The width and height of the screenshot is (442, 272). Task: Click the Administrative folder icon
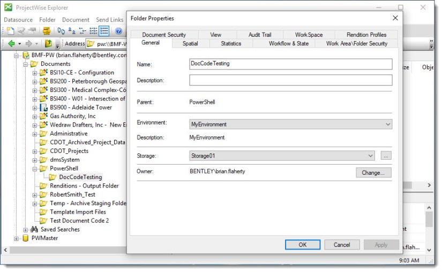[x=43, y=134]
